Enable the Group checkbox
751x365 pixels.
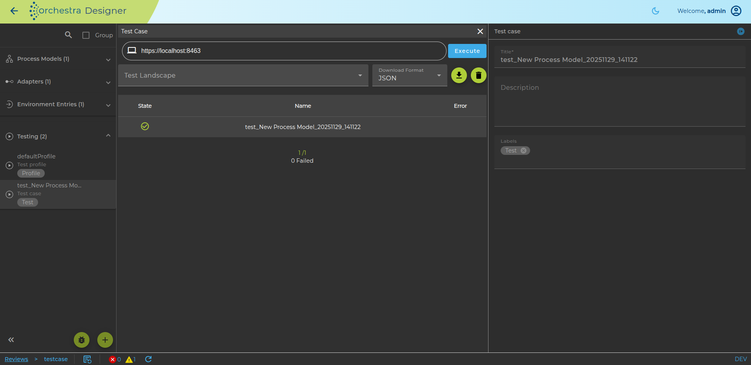click(x=86, y=35)
